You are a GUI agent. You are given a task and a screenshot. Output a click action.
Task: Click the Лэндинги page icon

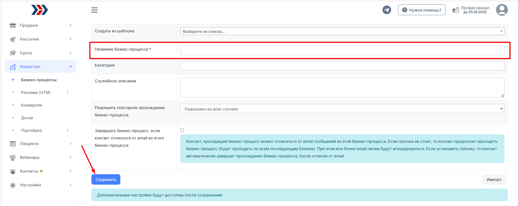point(13,144)
